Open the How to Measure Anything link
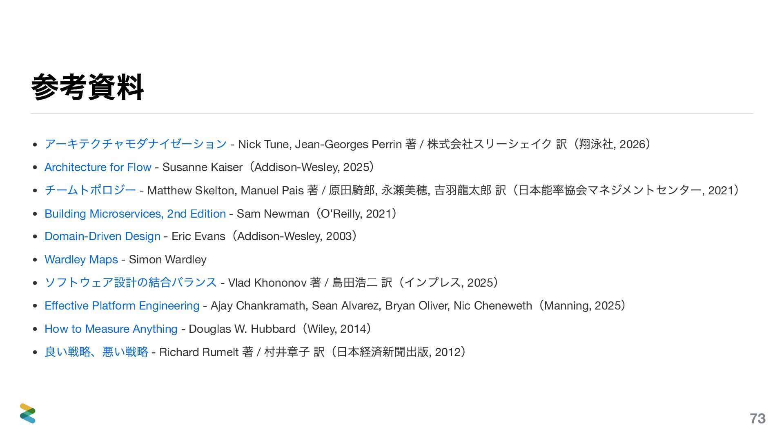 [x=111, y=329]
